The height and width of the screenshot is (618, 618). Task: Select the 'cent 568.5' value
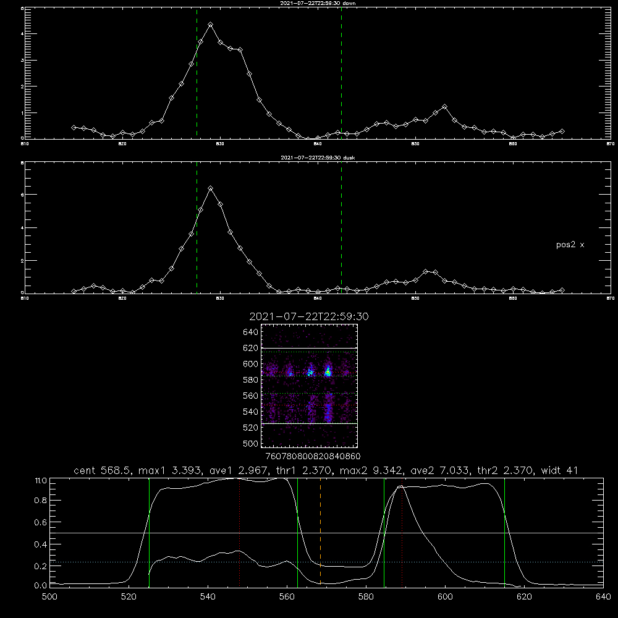[x=103, y=470]
